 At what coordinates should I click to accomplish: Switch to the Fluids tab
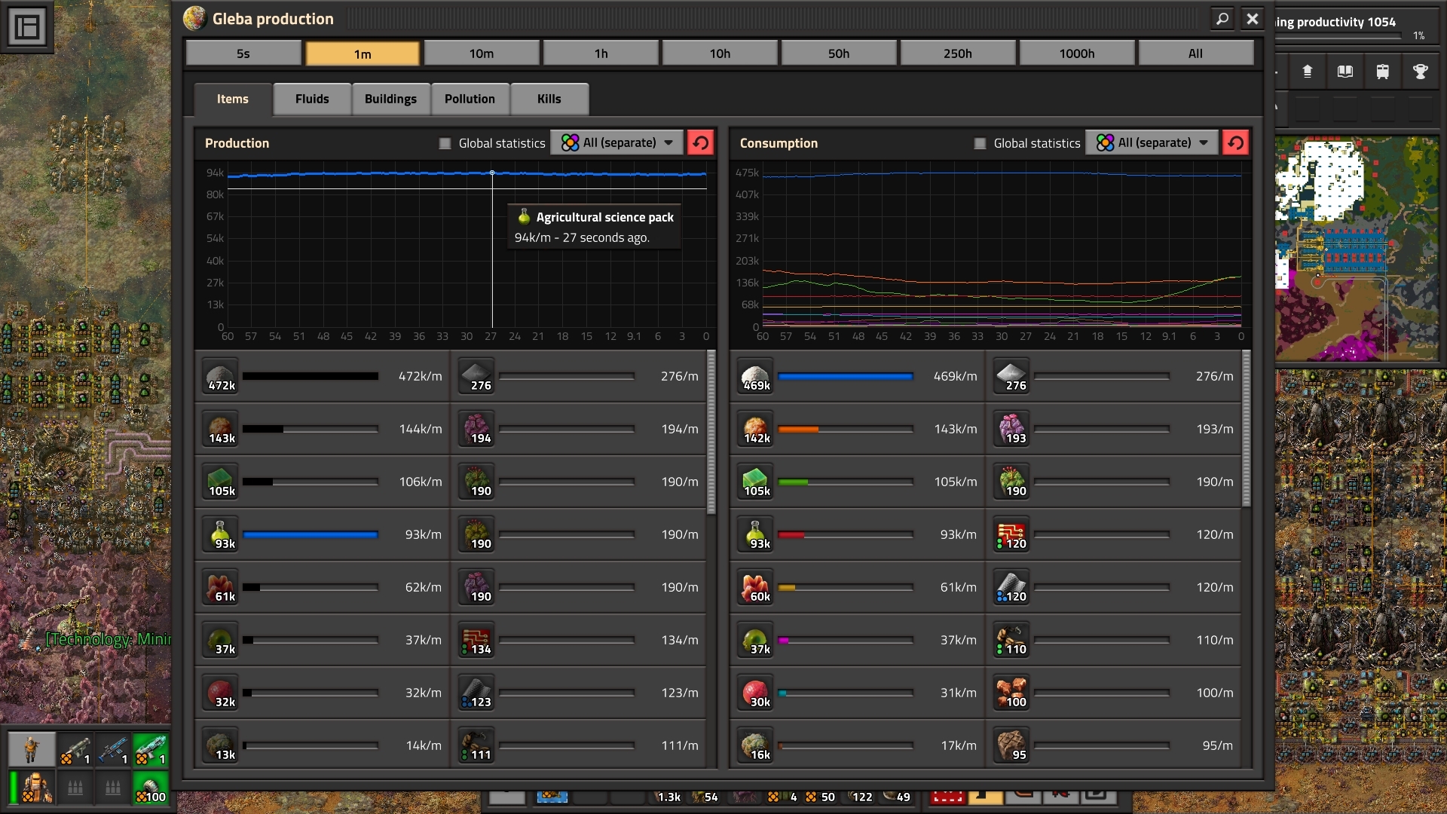click(x=312, y=99)
